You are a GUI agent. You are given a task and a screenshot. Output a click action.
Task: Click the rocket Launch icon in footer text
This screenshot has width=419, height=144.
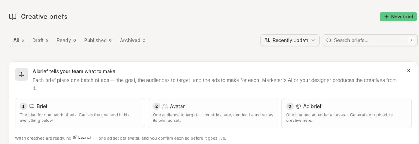click(75, 137)
